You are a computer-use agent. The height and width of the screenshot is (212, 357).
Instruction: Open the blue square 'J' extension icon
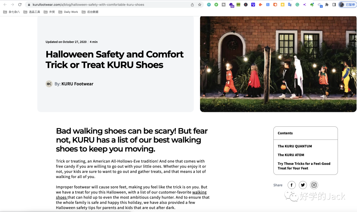click(x=253, y=5)
